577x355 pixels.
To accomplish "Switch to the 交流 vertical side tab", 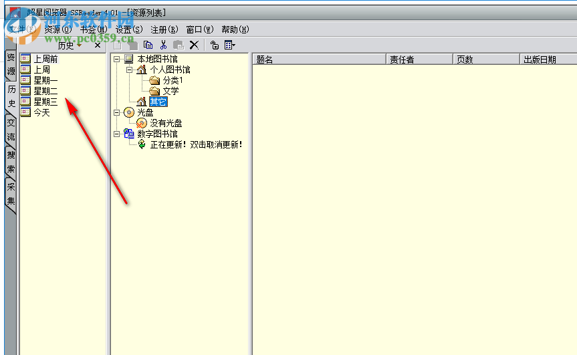I will pos(11,130).
